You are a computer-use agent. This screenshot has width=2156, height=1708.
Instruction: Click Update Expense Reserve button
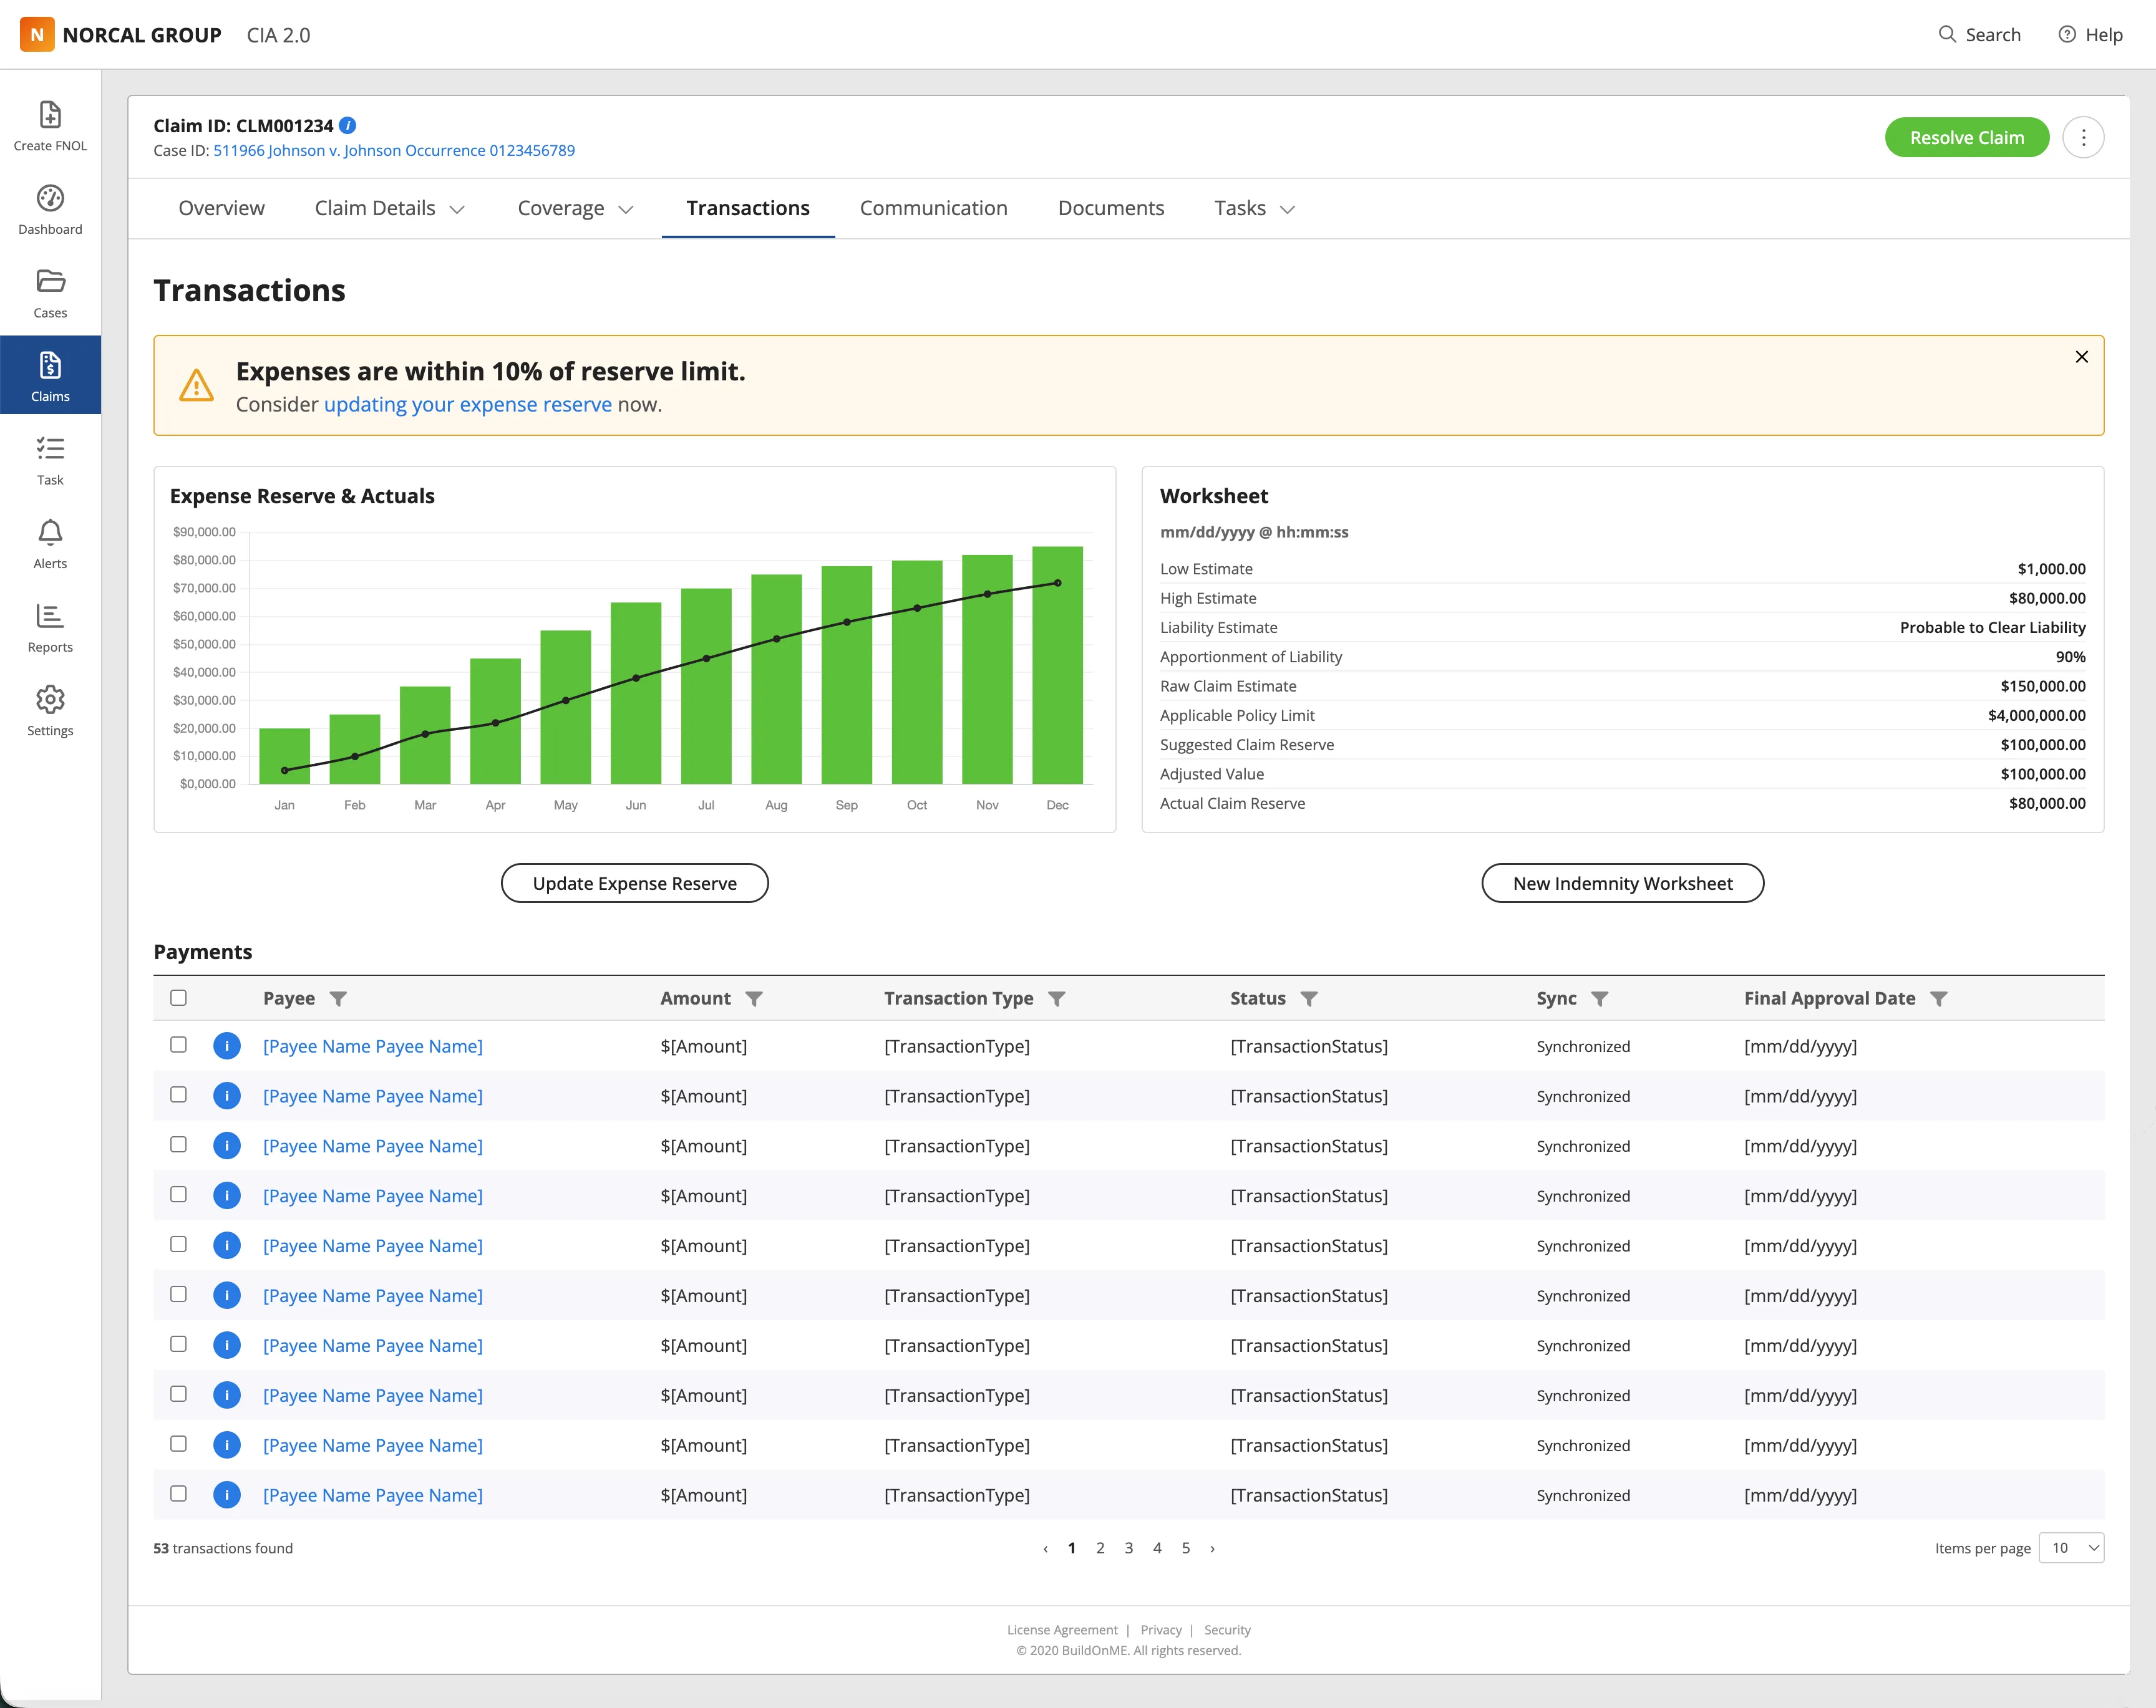[634, 884]
